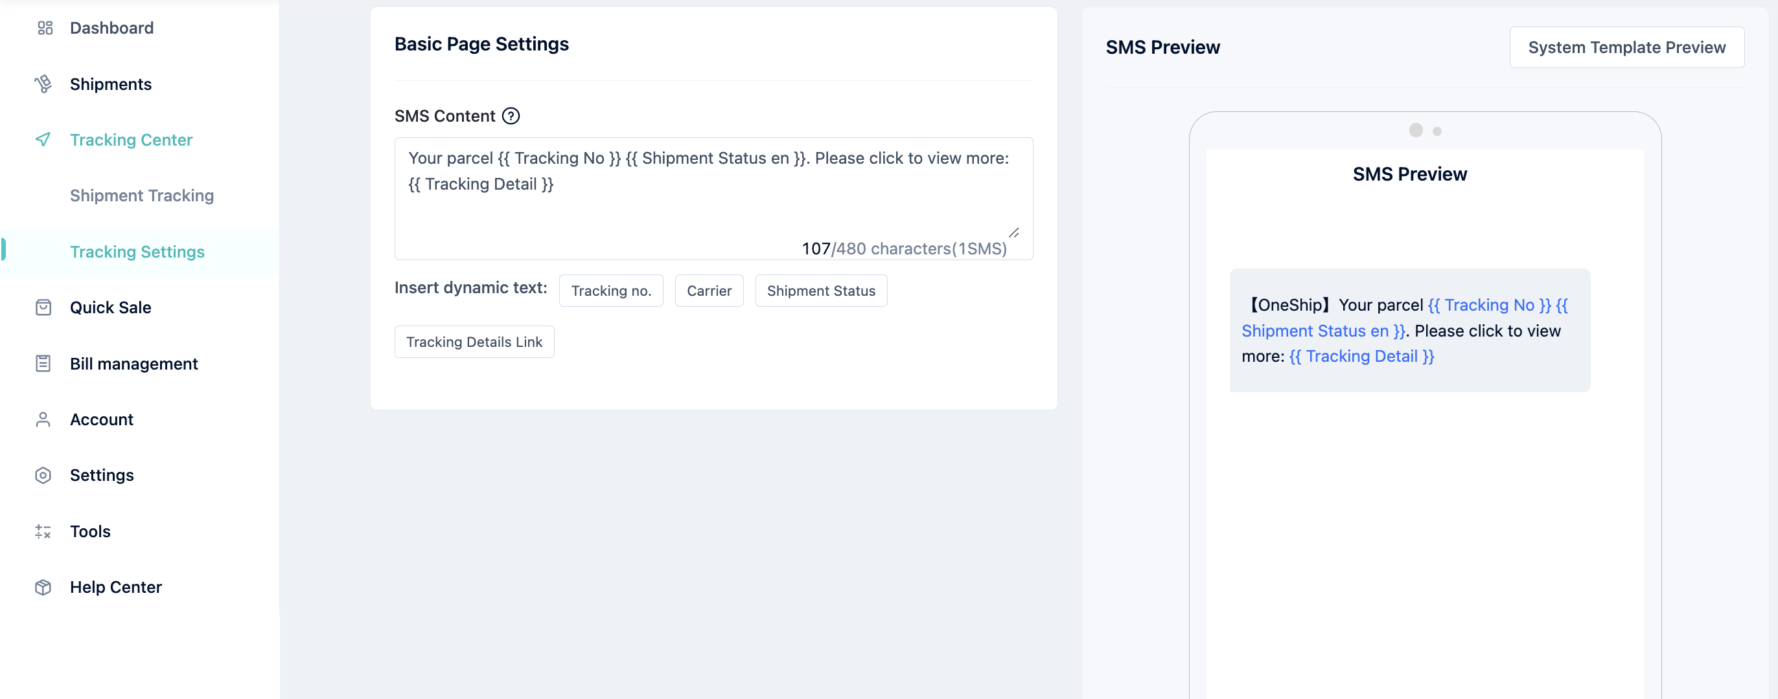This screenshot has height=699, width=1778.
Task: Click the Tools calculator icon
Action: (x=43, y=531)
